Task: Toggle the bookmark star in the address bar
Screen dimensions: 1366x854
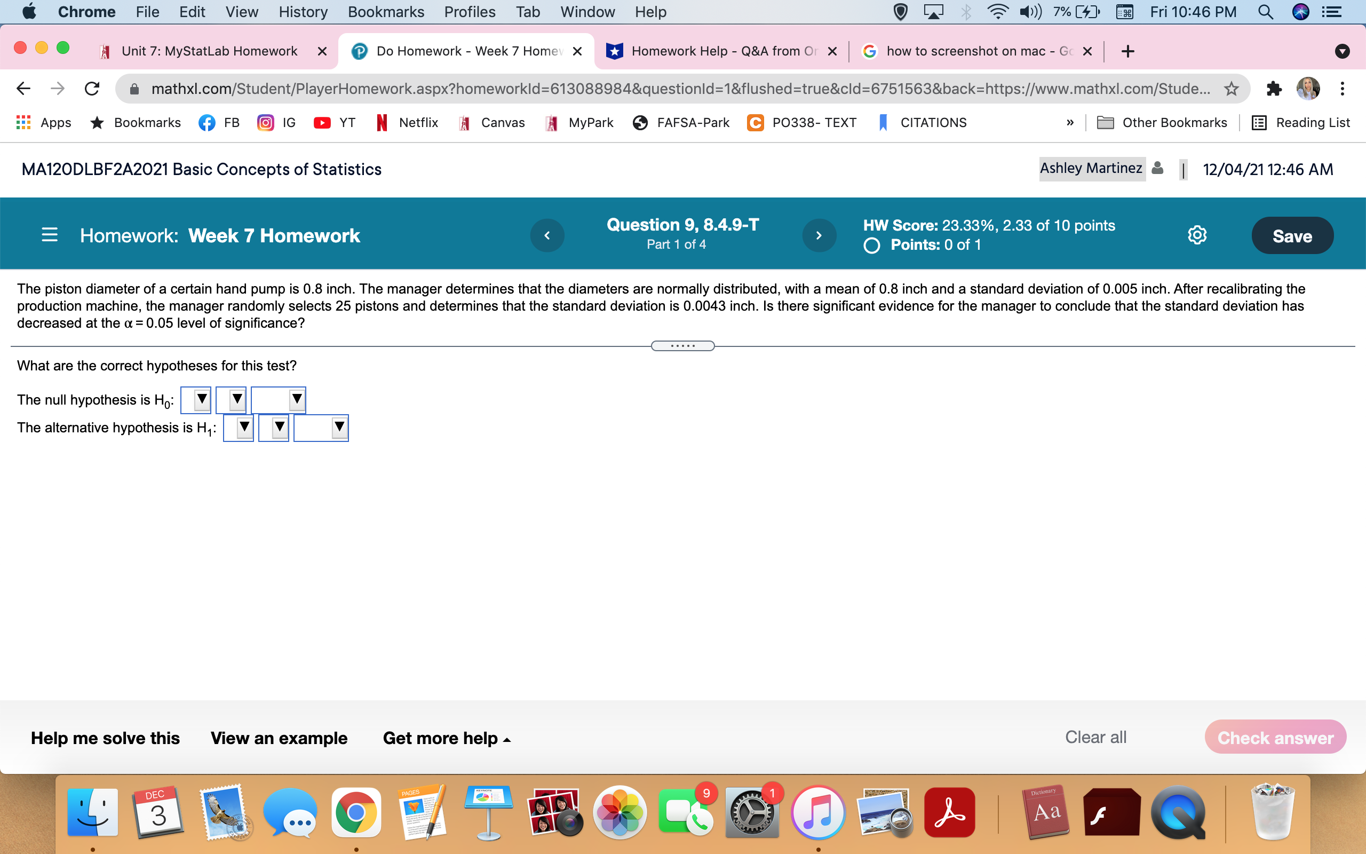Action: (1230, 88)
